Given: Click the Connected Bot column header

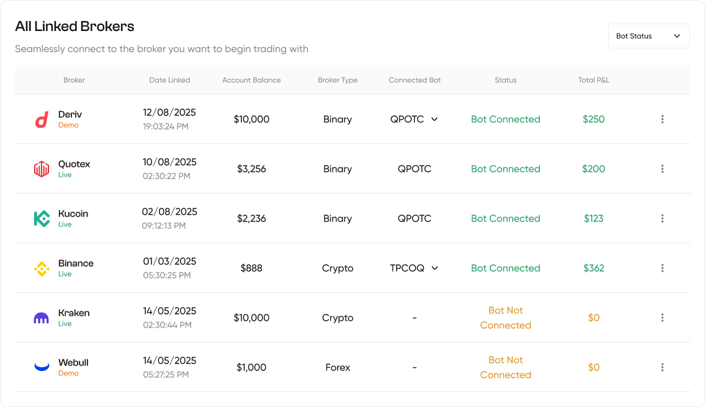Looking at the screenshot, I should 415,80.
